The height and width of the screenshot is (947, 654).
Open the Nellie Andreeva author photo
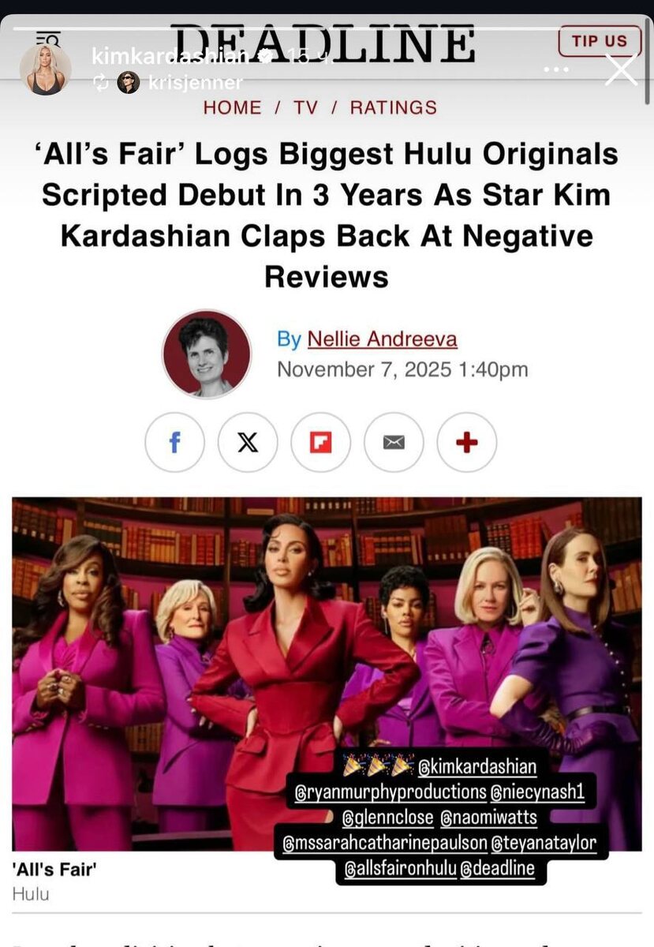pos(207,353)
